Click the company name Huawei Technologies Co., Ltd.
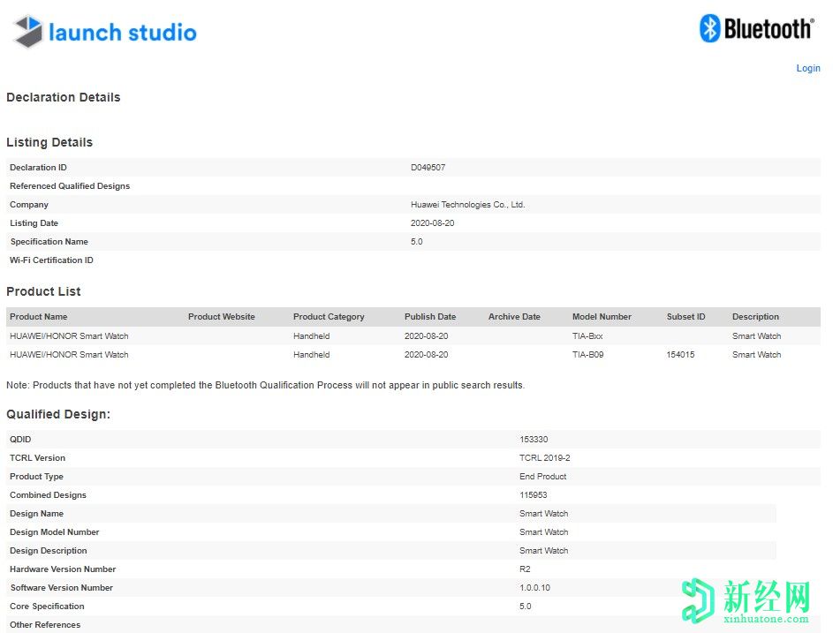This screenshot has height=633, width=833. [467, 205]
